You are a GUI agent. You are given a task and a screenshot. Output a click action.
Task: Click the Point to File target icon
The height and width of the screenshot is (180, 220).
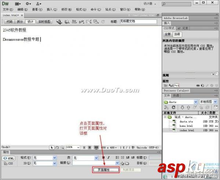point(122,163)
